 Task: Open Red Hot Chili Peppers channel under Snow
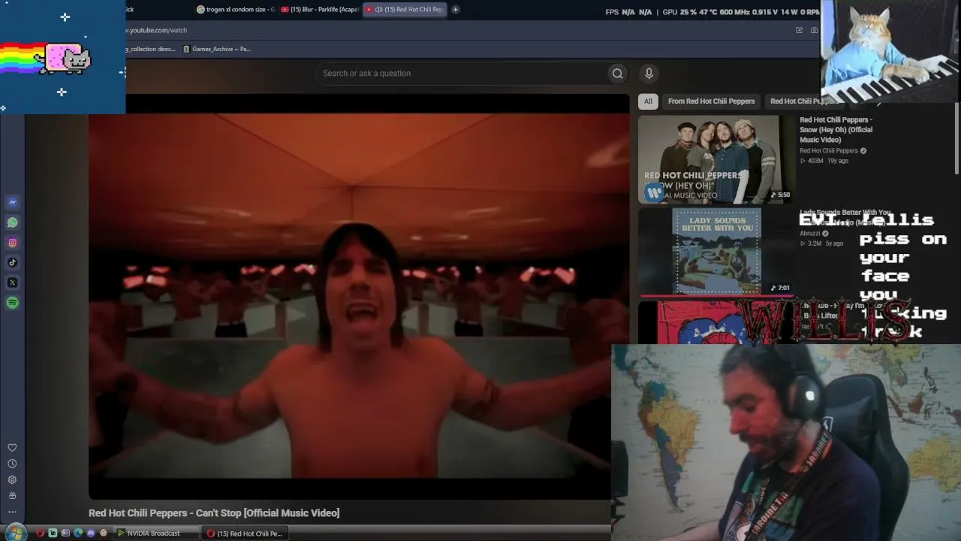[829, 150]
